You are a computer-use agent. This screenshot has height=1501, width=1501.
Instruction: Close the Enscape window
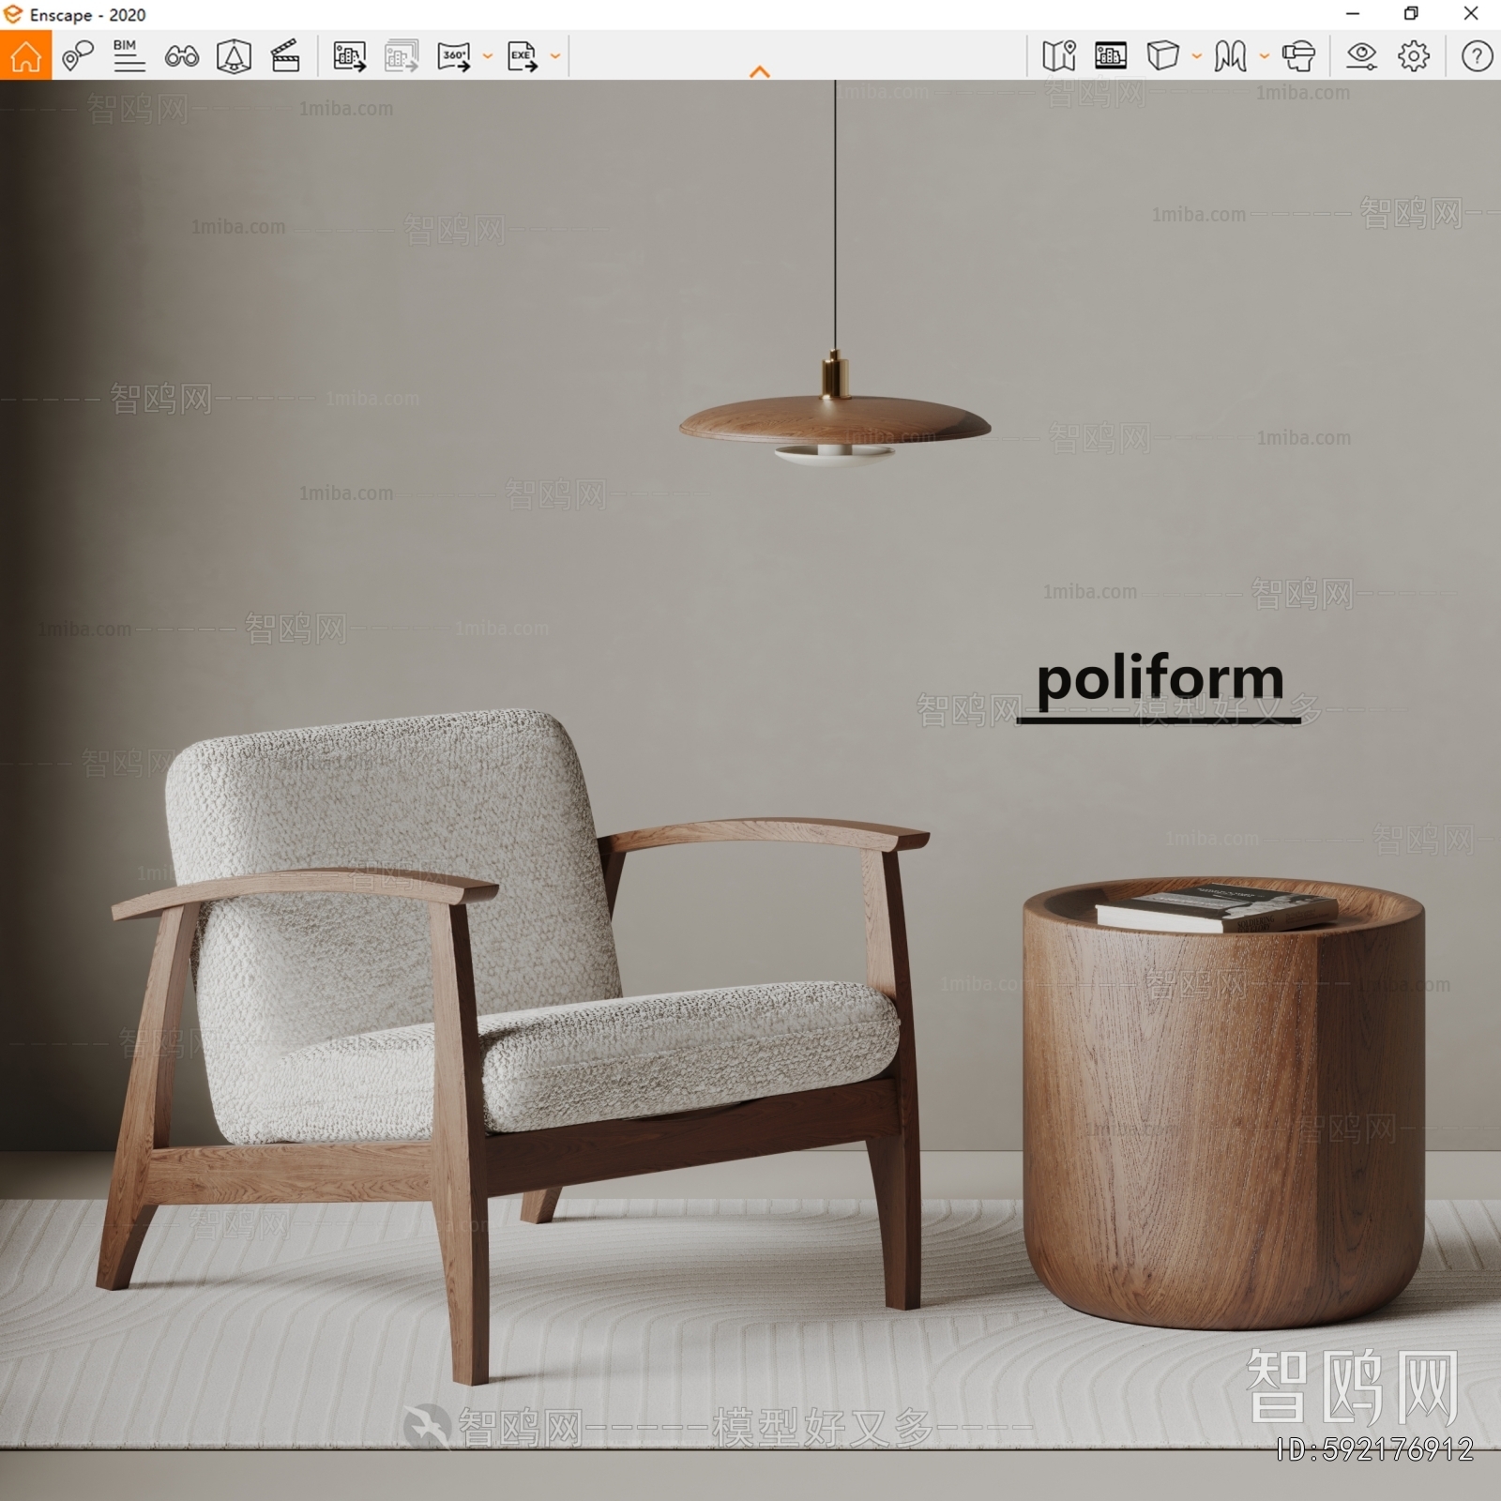(1471, 14)
